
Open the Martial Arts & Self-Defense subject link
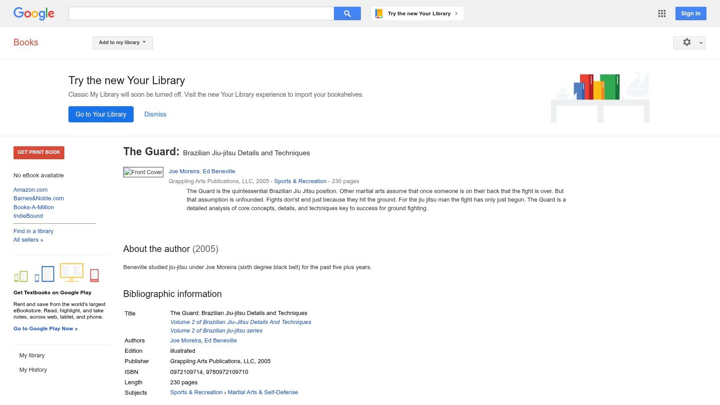tap(263, 392)
